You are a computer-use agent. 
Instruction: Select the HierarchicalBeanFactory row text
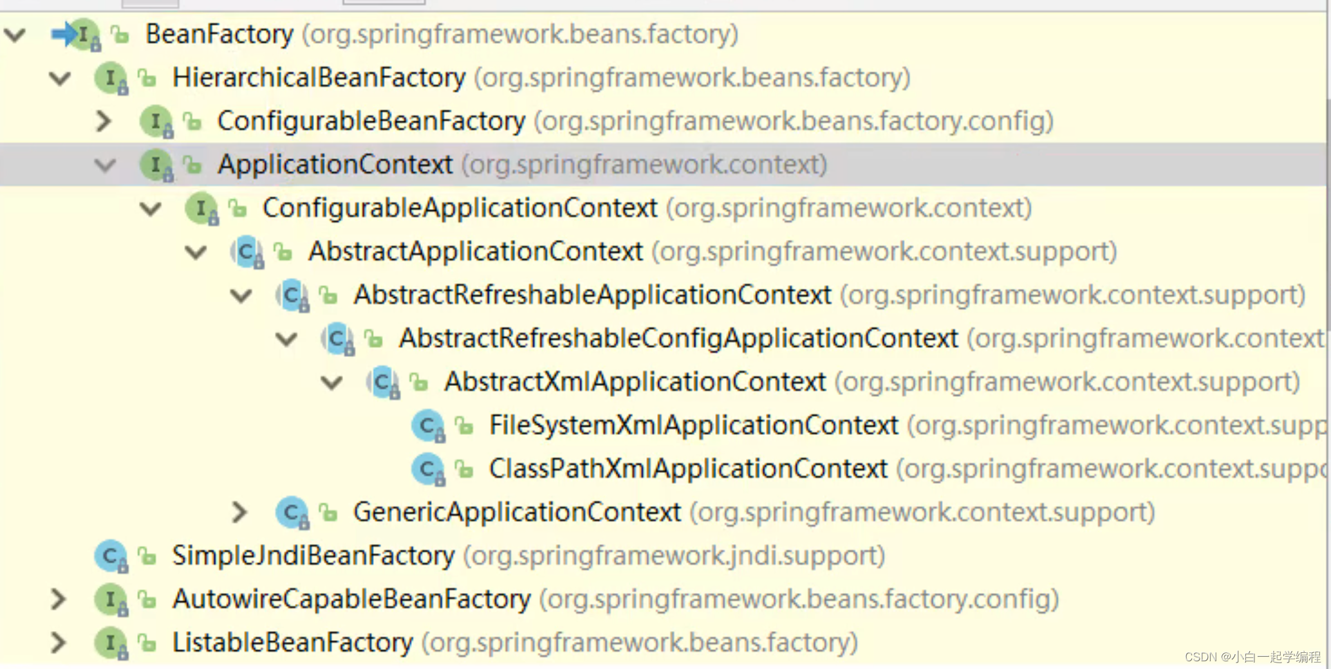point(541,78)
